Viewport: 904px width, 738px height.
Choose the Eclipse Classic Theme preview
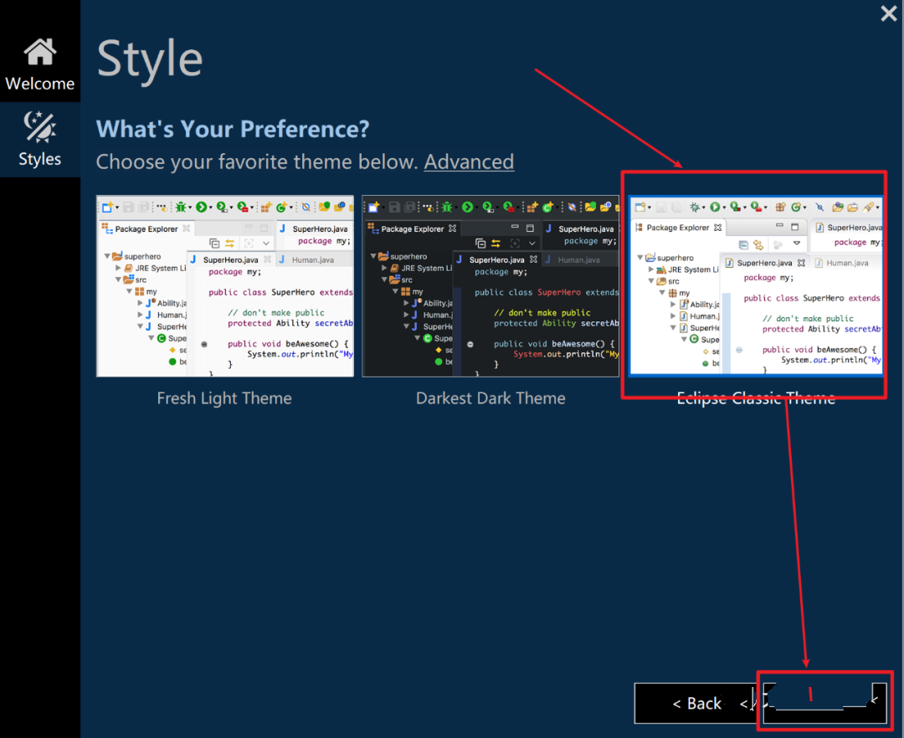tap(755, 286)
